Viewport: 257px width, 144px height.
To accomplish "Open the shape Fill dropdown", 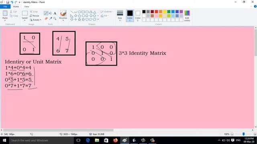I will click(105, 16).
